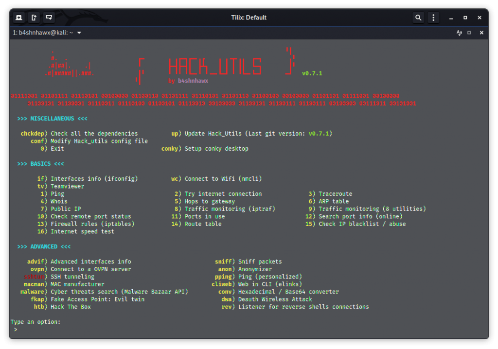498x349 pixels.
Task: Click 'dwa) Deauth Wireless Attack'
Action: [267, 299]
